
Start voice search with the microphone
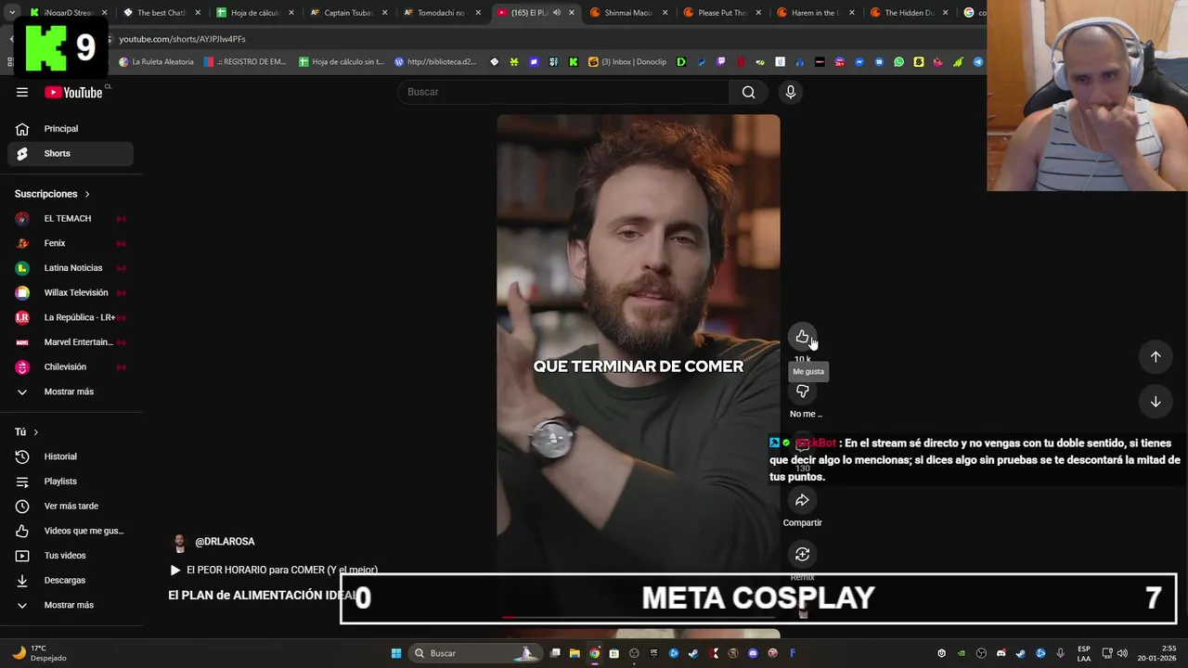(x=791, y=92)
